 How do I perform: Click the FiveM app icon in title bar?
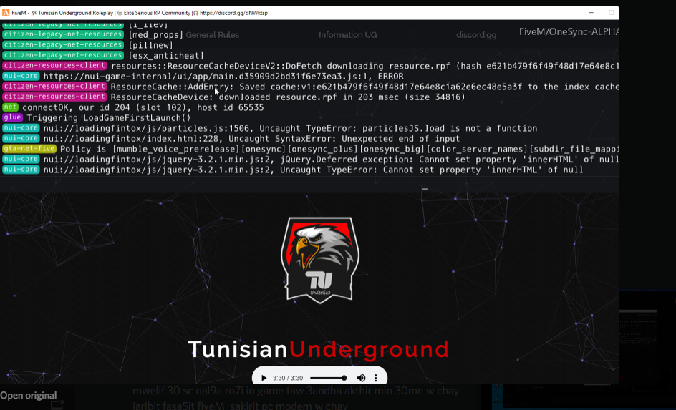coord(6,13)
